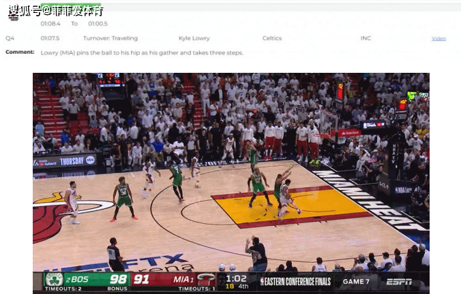461x294 pixels.
Task: Click the basketball game video frame
Action: tap(230, 182)
